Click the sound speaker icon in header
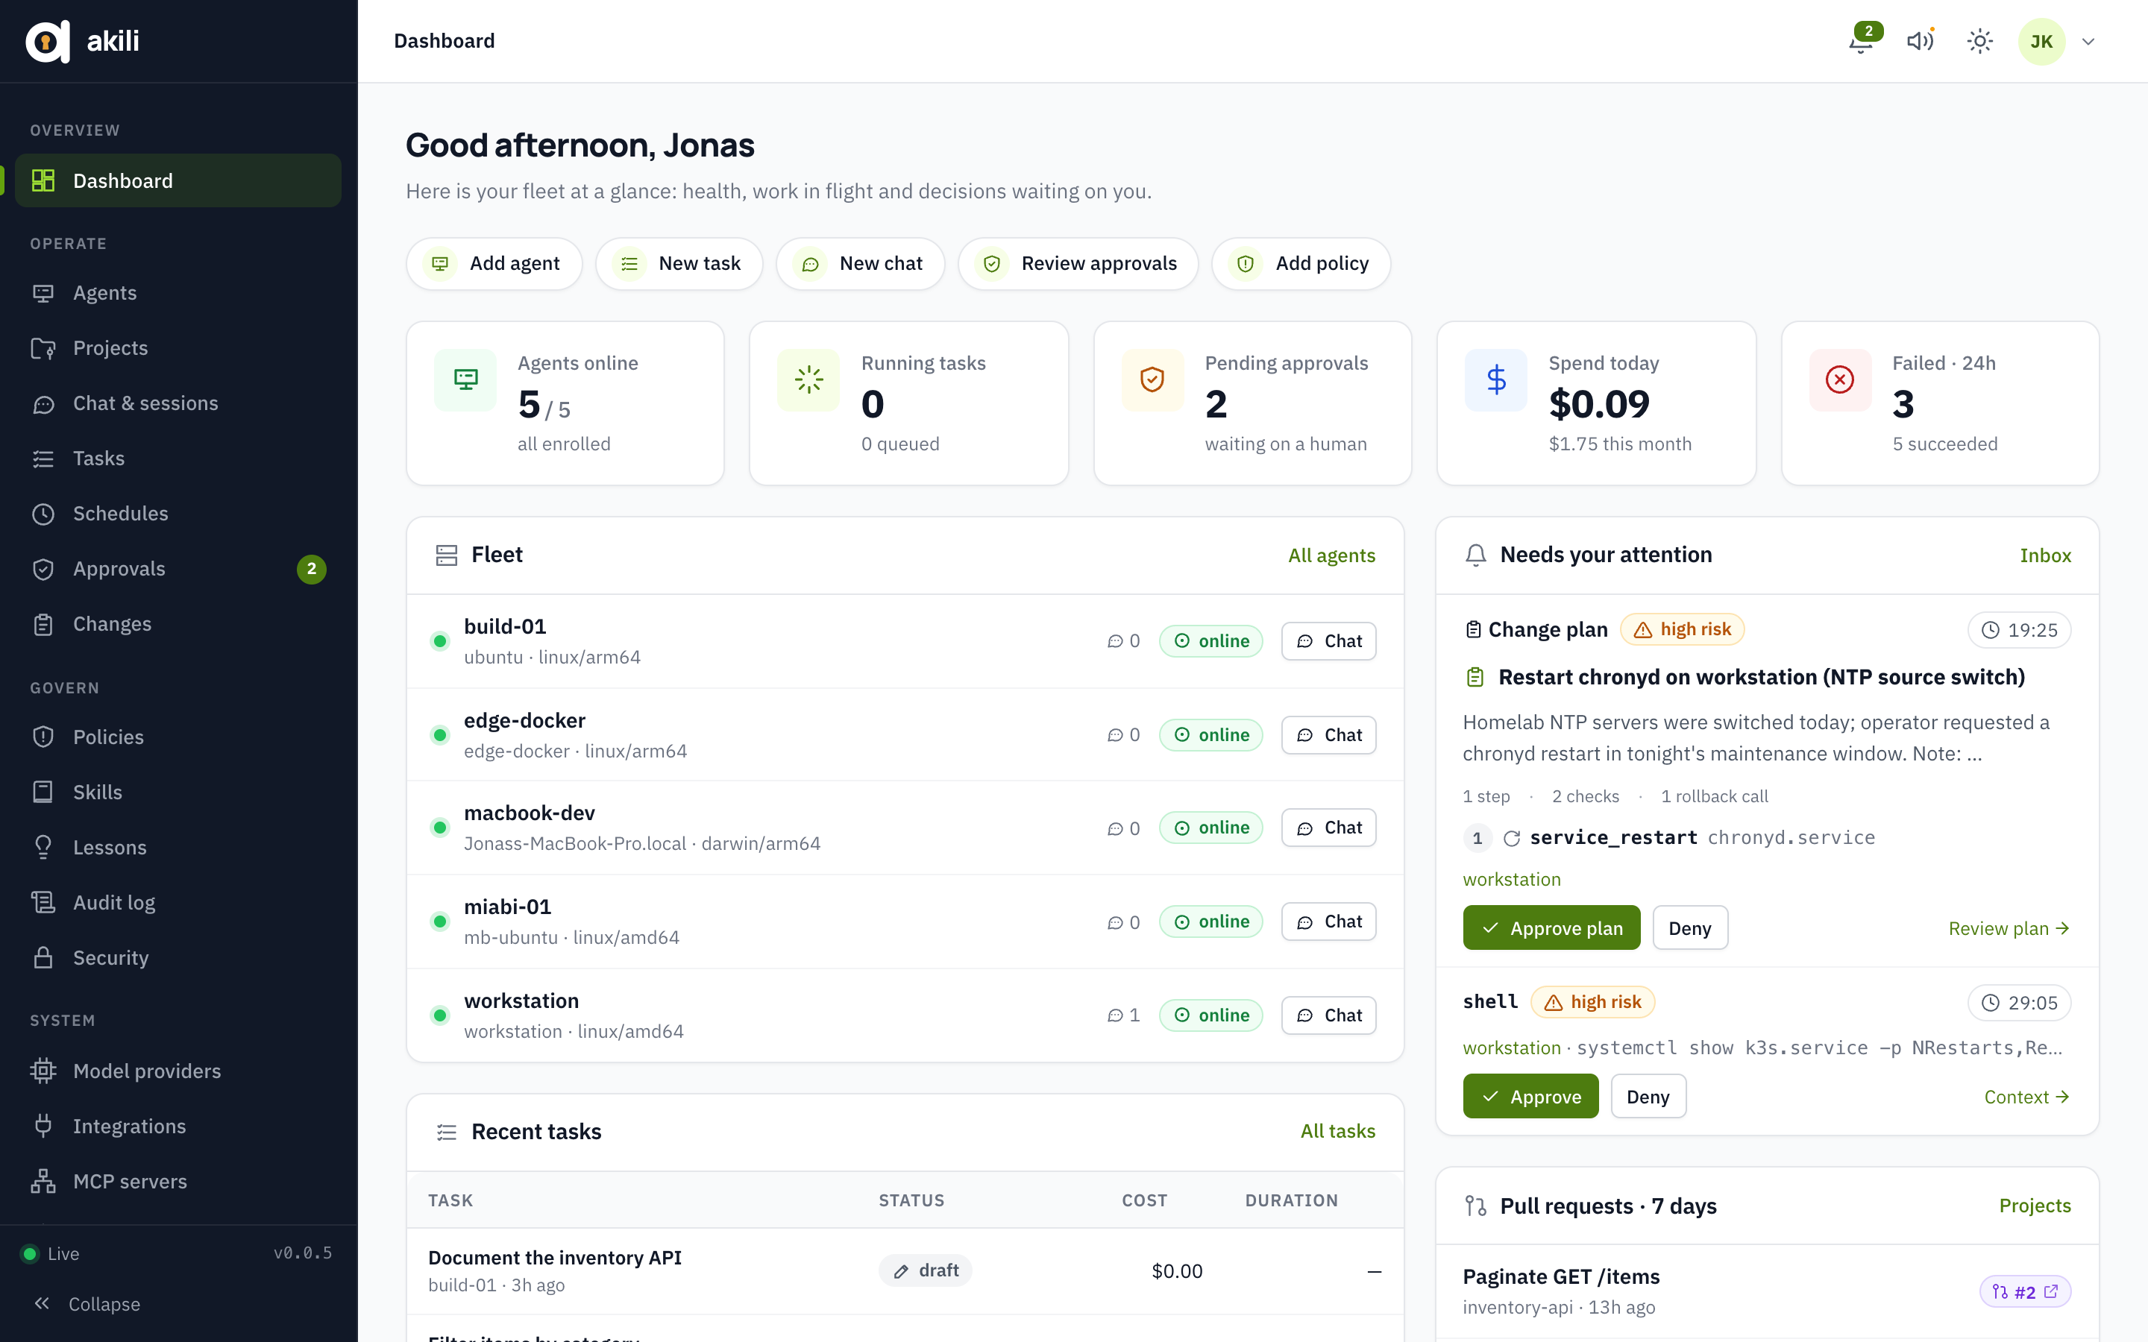The width and height of the screenshot is (2148, 1342). click(x=1921, y=41)
